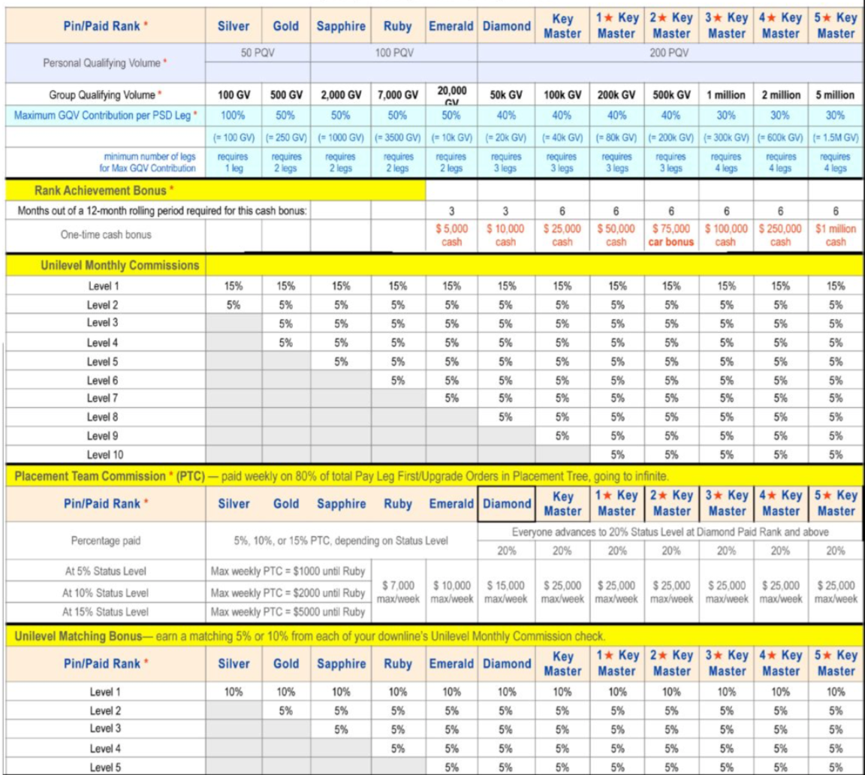The width and height of the screenshot is (865, 775).
Task: Click the $75,000 car bonus cell
Action: coord(671,236)
